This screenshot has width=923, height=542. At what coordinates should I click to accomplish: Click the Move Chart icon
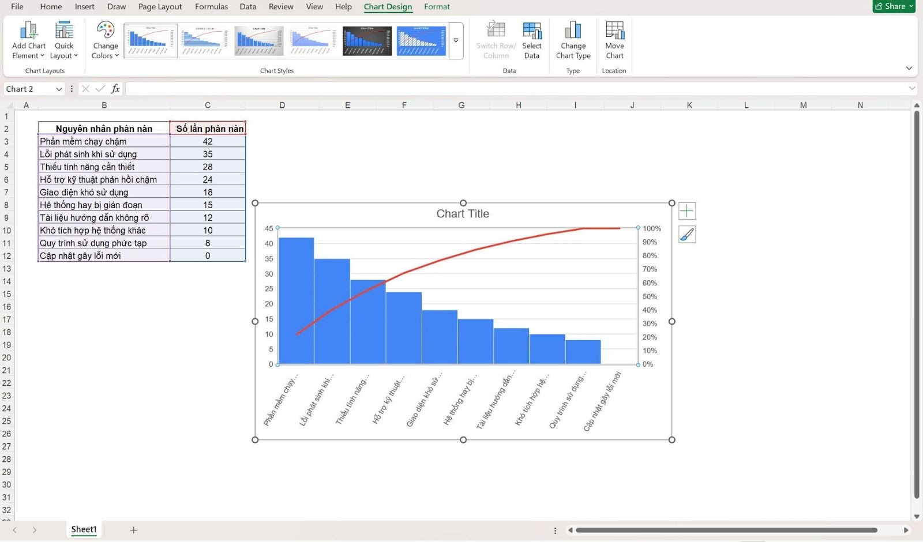point(614,31)
